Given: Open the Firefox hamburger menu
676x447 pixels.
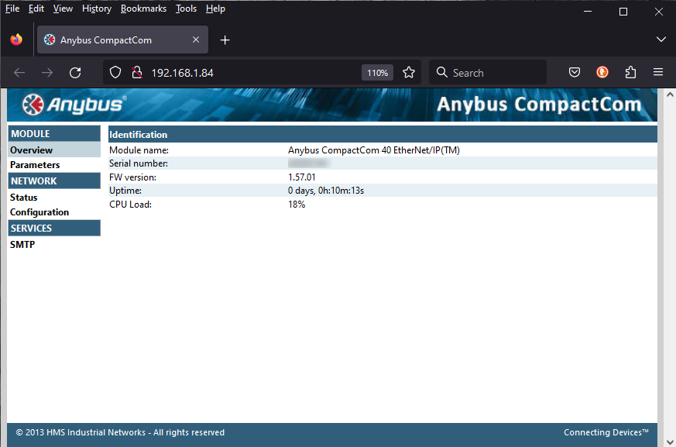Looking at the screenshot, I should tap(658, 72).
